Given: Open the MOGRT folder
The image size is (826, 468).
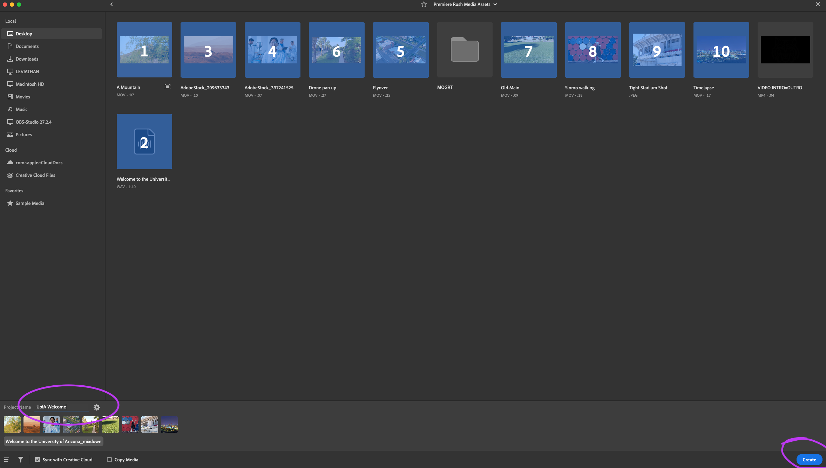Looking at the screenshot, I should coord(465,50).
